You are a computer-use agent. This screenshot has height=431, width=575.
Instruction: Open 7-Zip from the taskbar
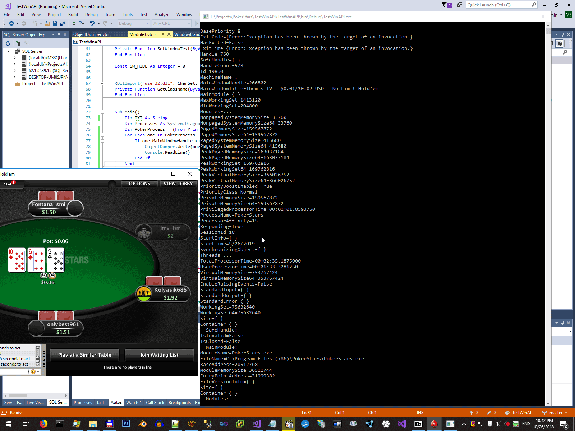click(x=418, y=424)
